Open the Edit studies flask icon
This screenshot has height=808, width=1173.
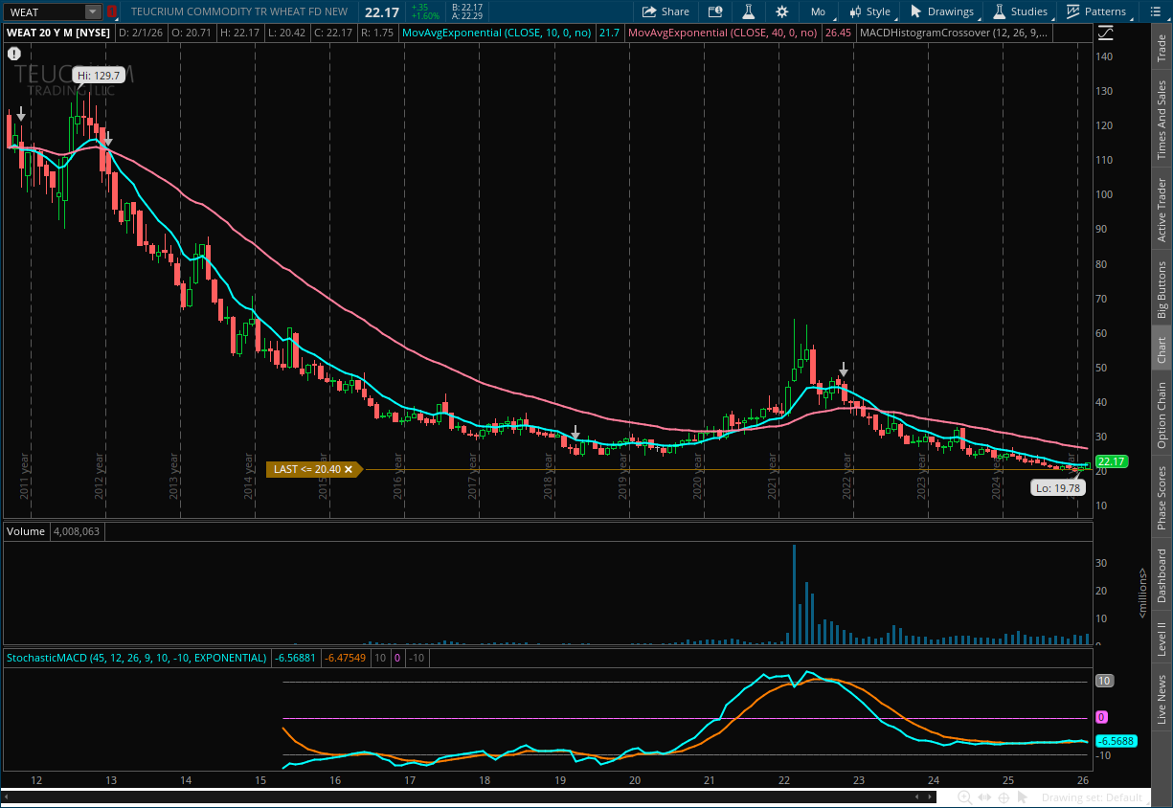pos(749,11)
